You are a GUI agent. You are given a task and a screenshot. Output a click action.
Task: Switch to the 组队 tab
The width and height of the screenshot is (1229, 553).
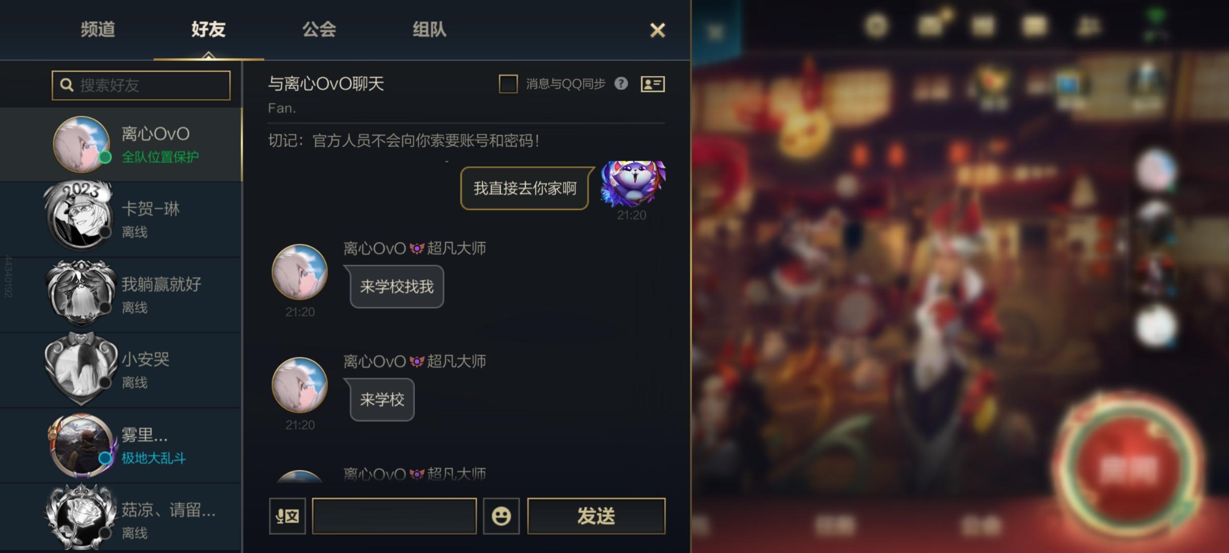[430, 30]
